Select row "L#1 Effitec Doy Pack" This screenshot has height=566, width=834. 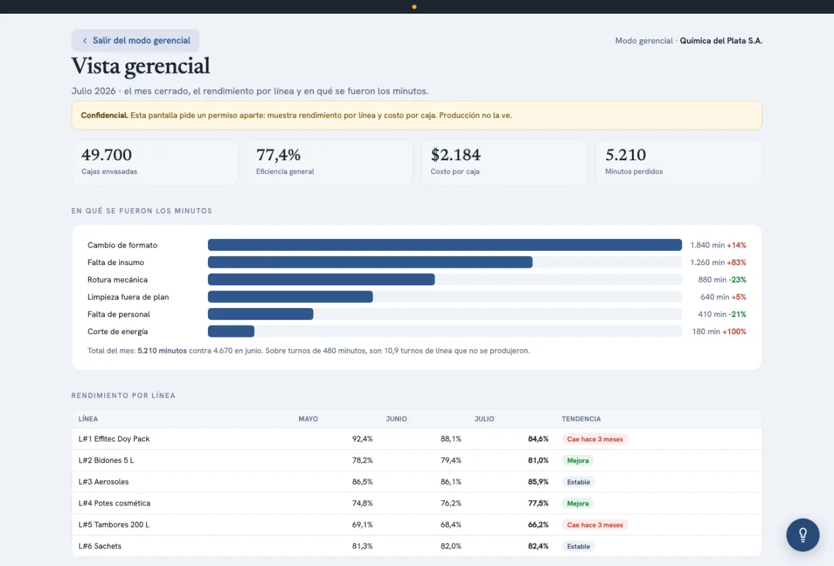pyautogui.click(x=417, y=439)
